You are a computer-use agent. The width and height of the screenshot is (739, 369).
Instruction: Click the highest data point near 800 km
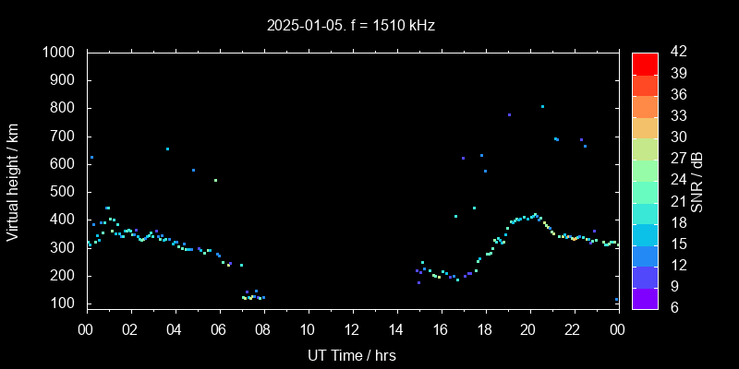pyautogui.click(x=542, y=106)
